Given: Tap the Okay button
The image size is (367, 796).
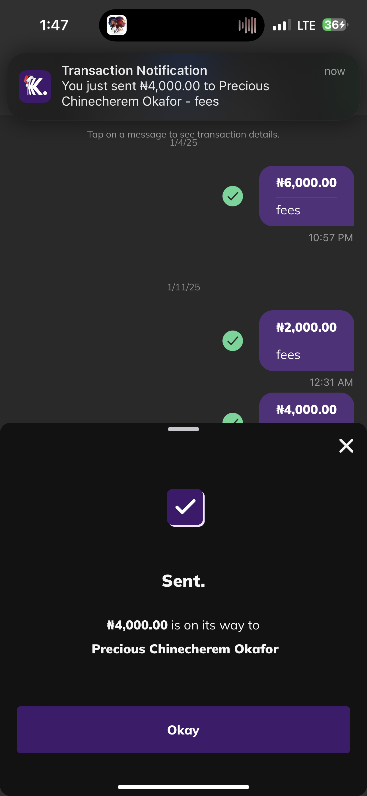Looking at the screenshot, I should tap(183, 730).
